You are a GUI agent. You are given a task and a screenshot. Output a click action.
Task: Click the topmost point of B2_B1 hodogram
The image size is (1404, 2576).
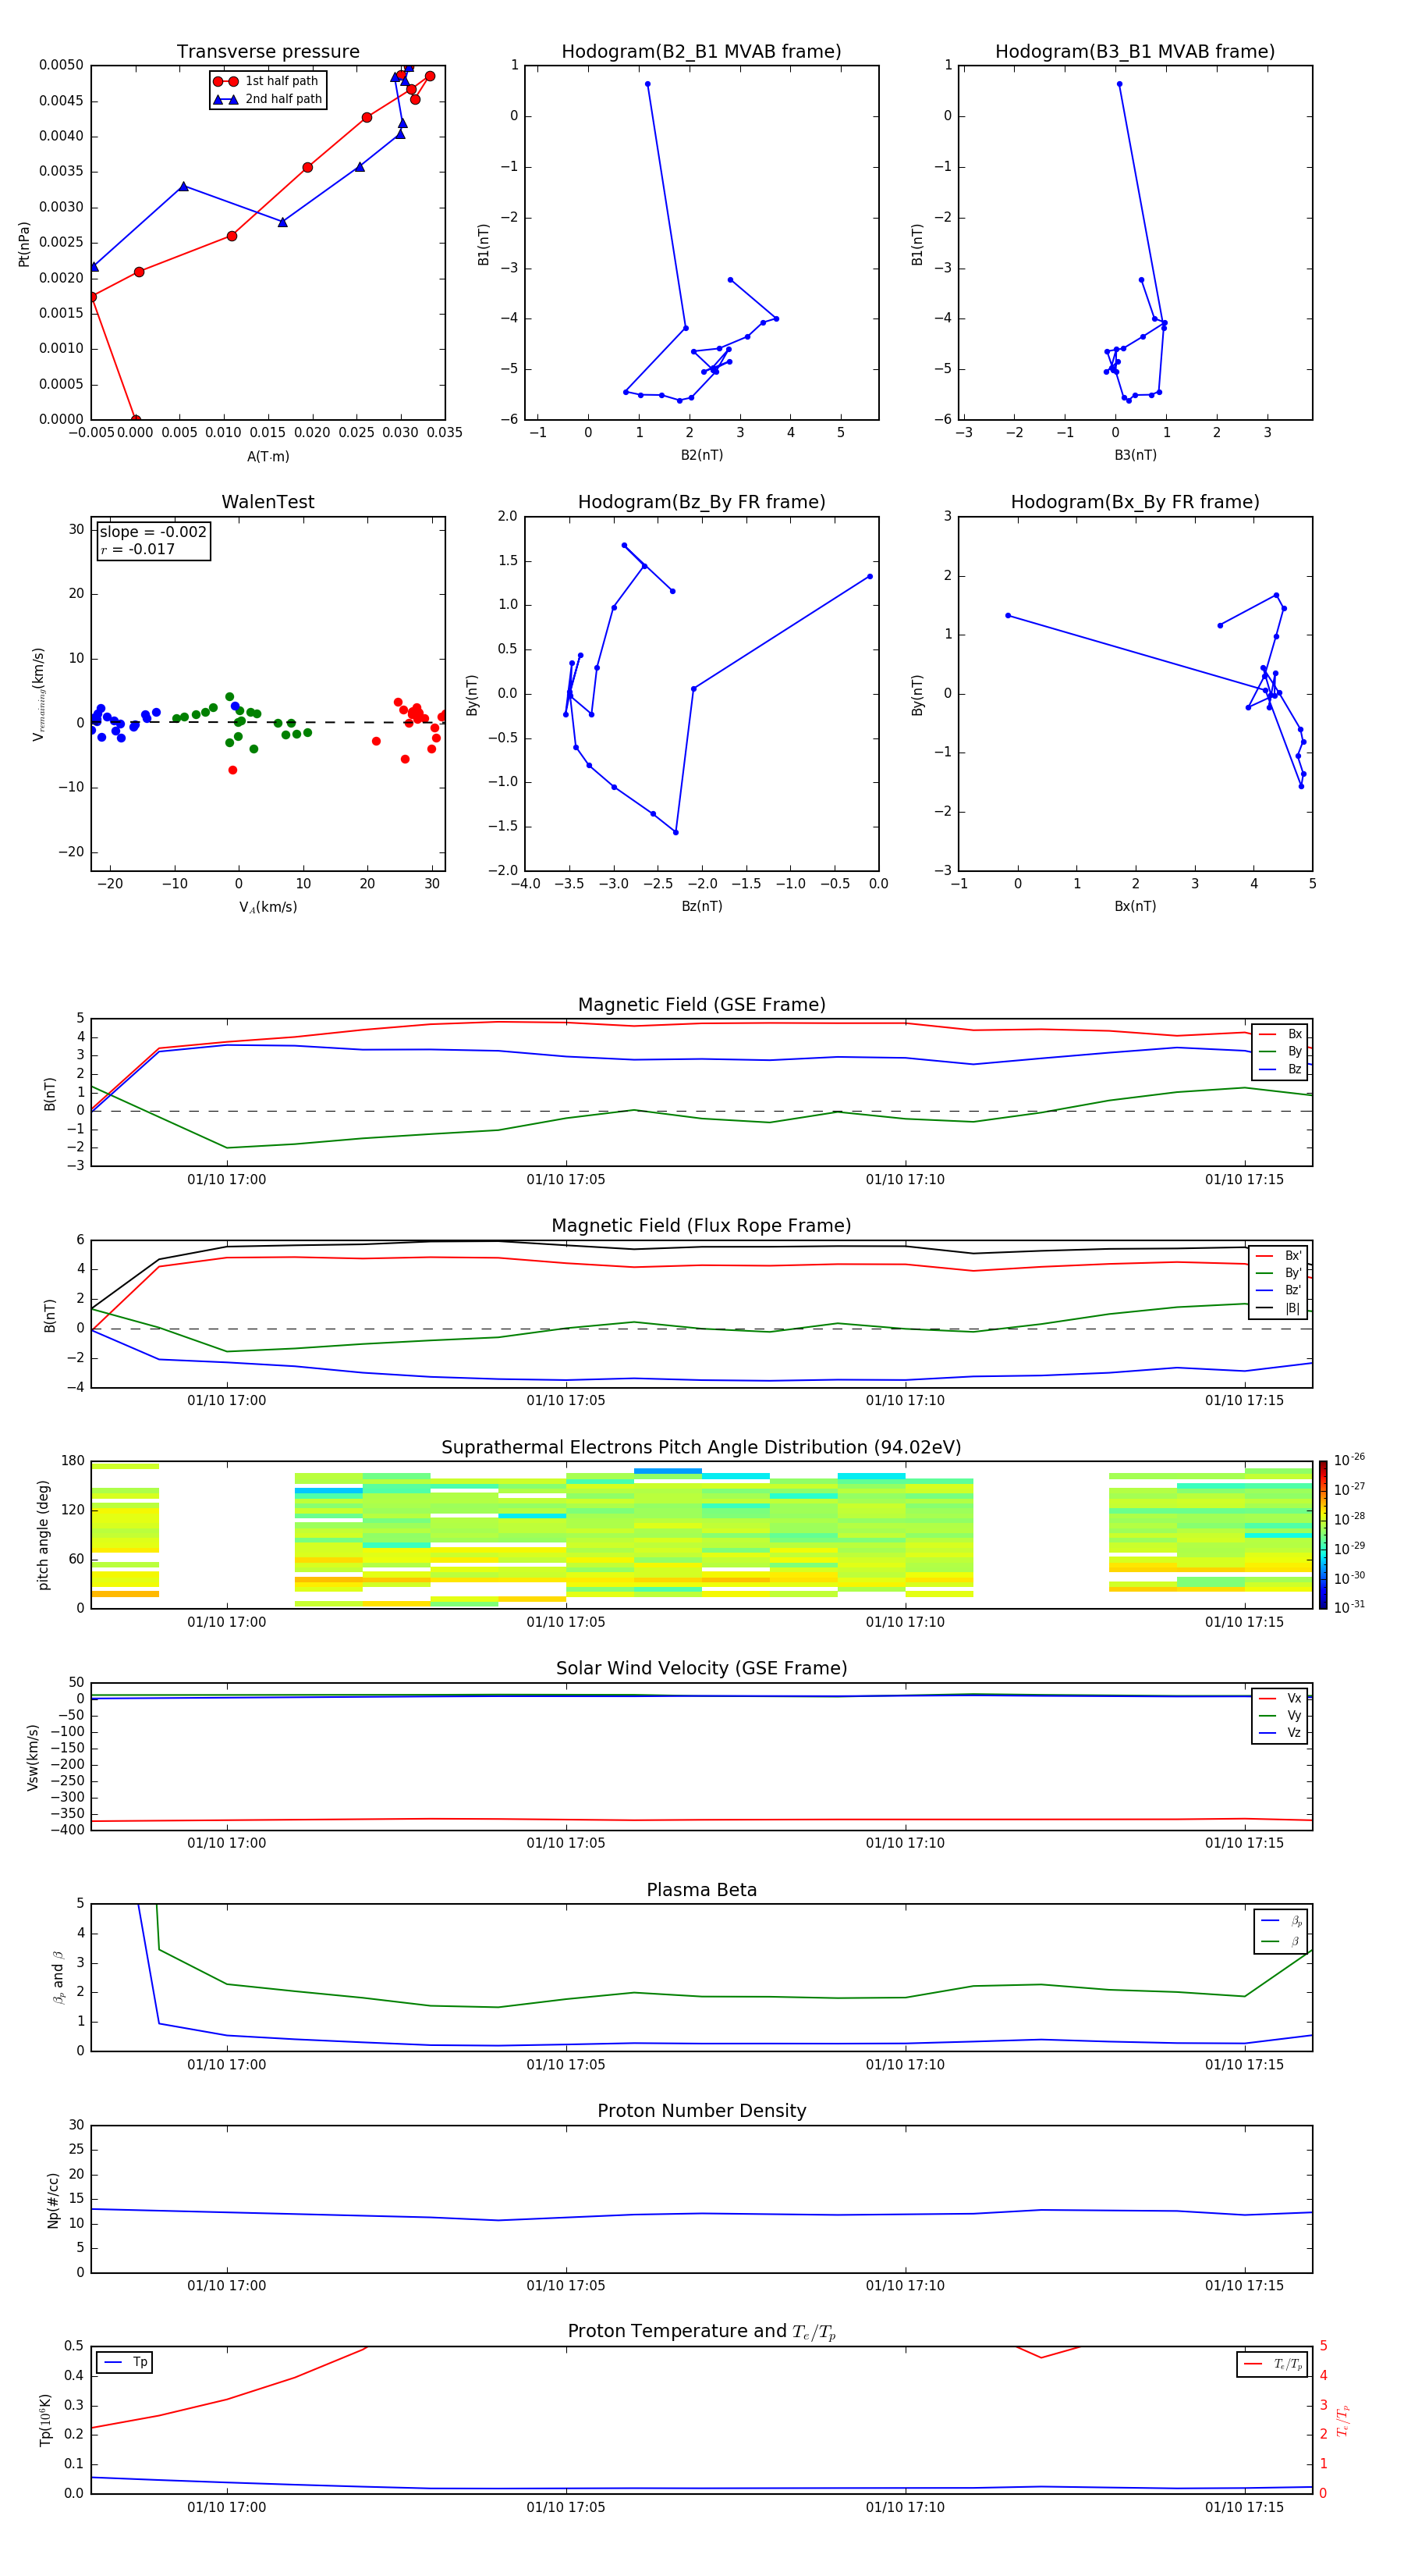coord(647,84)
